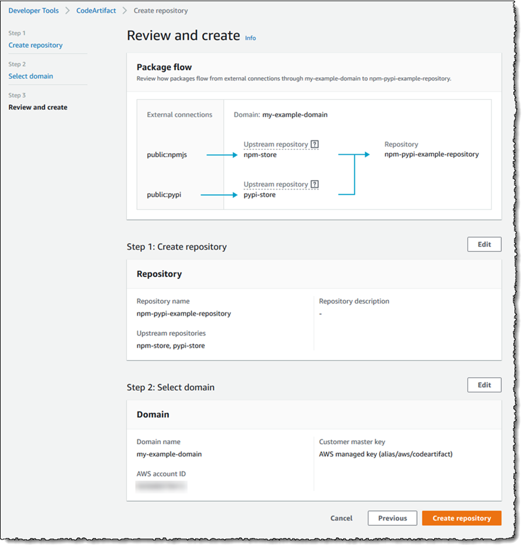526x549 pixels.
Task: Go to CodeArtifact breadcrumb link
Action: (97, 11)
